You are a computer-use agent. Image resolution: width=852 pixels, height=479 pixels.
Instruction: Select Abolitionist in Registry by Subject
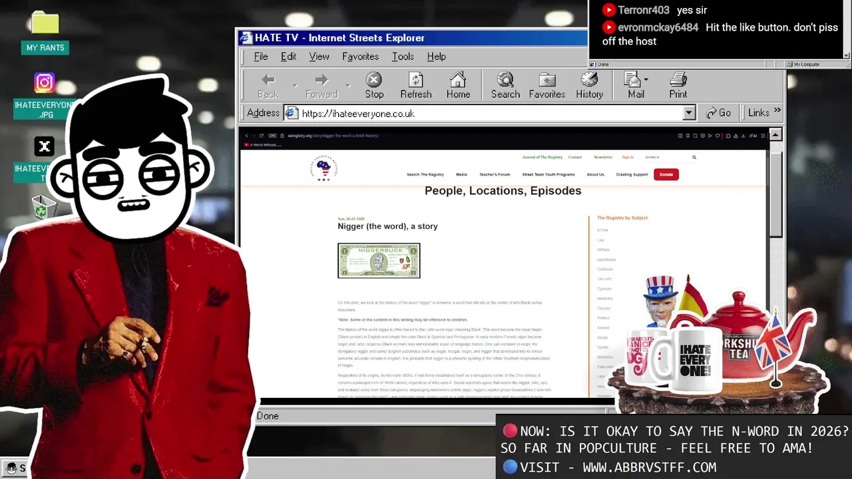tap(606, 259)
